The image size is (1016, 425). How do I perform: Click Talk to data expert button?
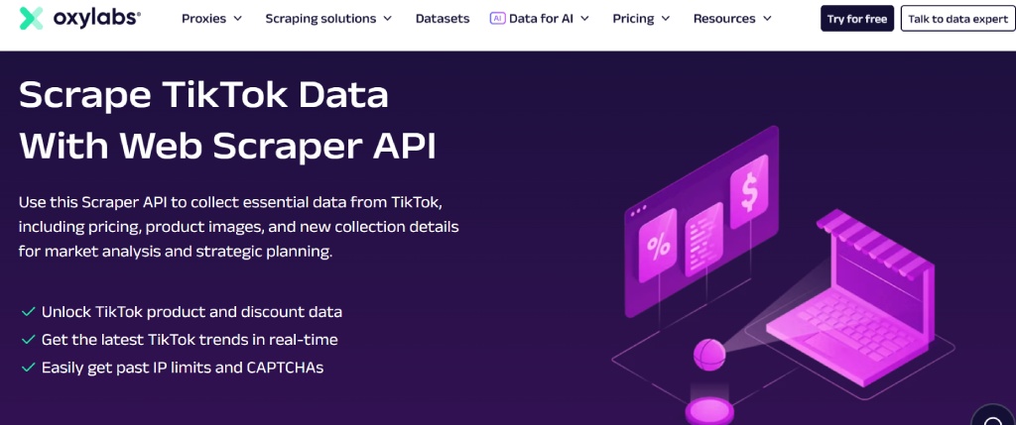(x=957, y=19)
